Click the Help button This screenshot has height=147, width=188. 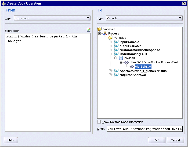(x=11, y=140)
